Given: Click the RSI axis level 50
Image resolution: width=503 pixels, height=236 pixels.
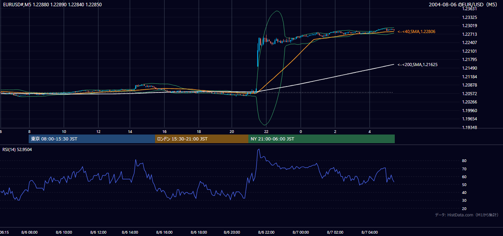Looking at the screenshot, I should click(464, 184).
